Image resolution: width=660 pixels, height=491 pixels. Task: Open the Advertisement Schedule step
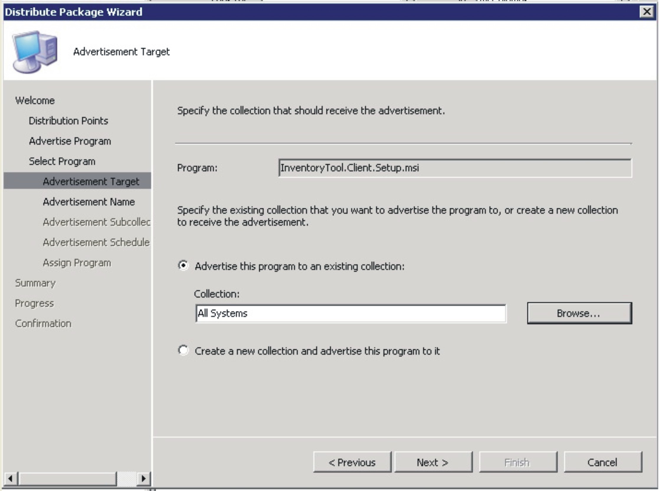click(96, 242)
